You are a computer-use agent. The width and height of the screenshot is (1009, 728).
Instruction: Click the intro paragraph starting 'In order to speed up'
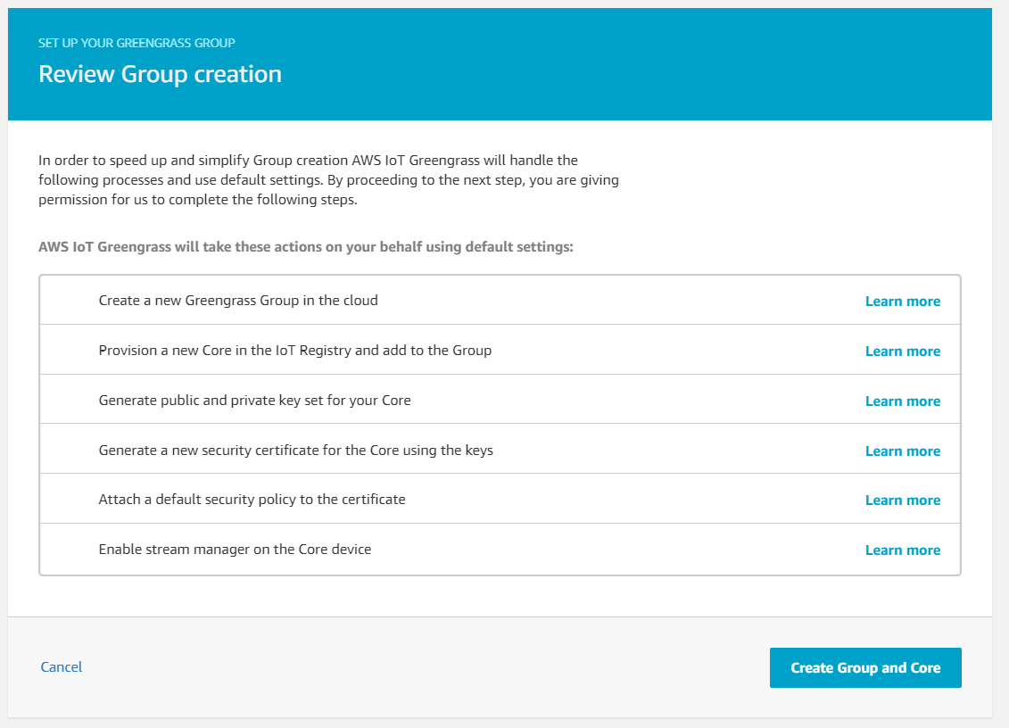click(x=328, y=179)
